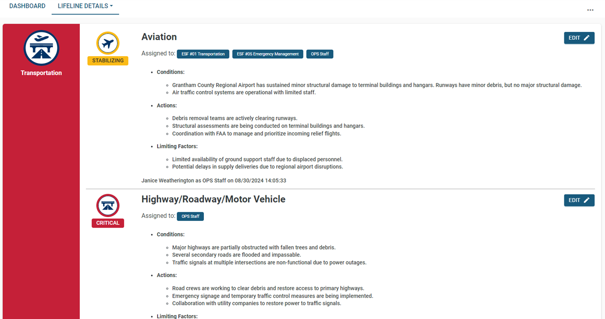Select the Transportation lifeline icon in the sidebar
Screen dimensions: 605x319
coord(41,49)
